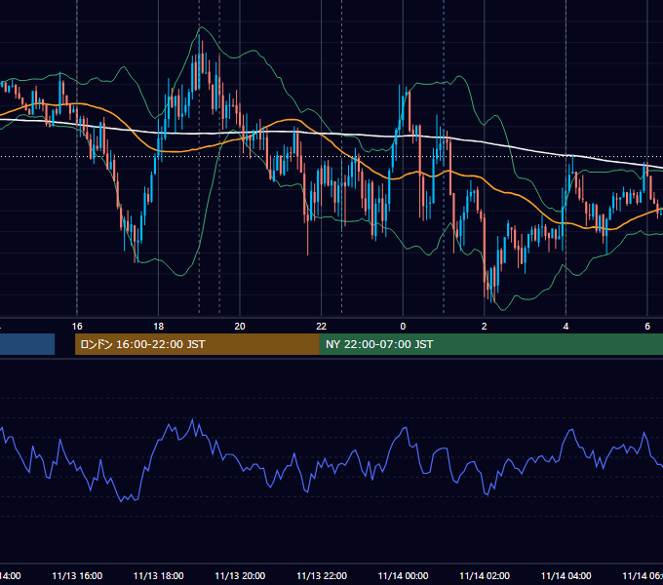Click the hour label 18 on upper axis

coord(159,327)
